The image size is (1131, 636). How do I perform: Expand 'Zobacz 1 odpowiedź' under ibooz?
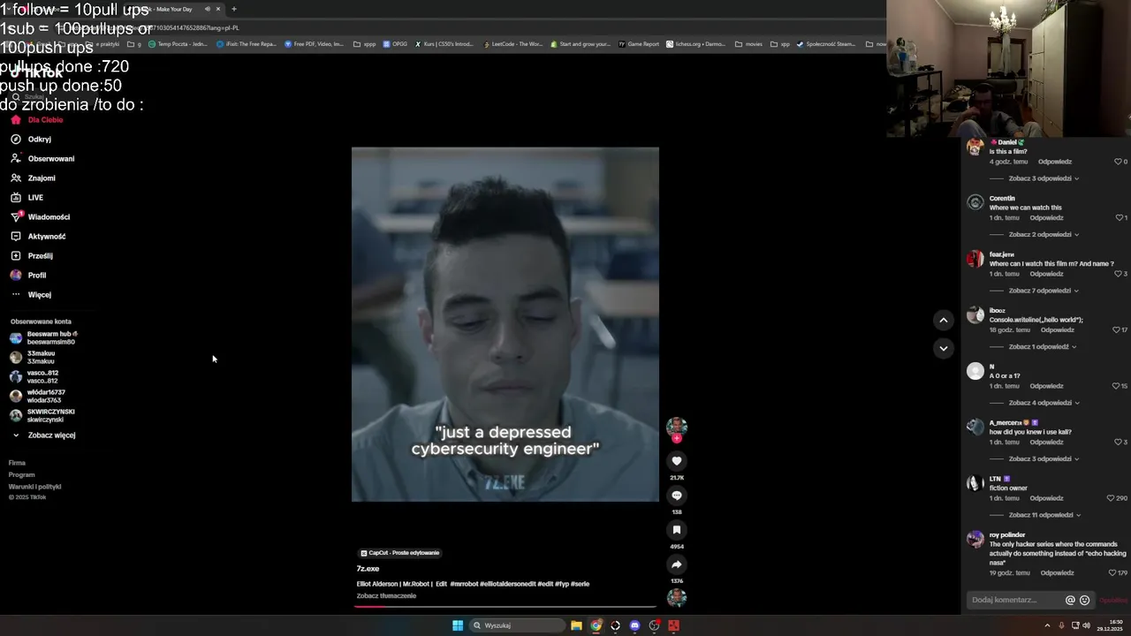tap(1043, 347)
